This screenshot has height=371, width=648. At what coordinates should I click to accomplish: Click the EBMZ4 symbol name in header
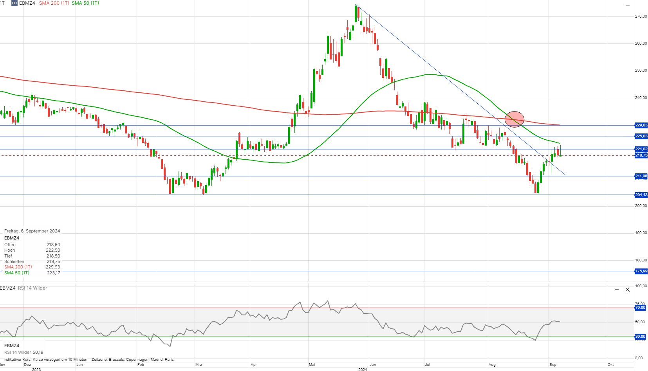[x=27, y=3]
